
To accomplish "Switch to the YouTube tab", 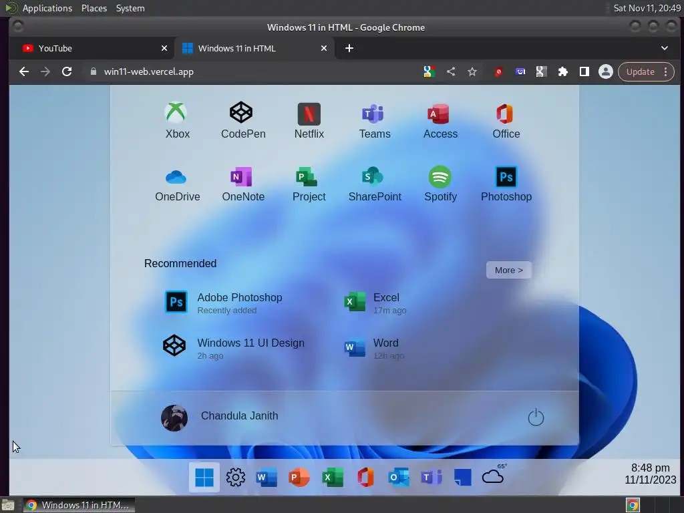I will (x=92, y=48).
